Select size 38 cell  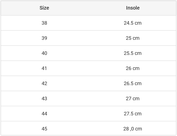(x=44, y=23)
